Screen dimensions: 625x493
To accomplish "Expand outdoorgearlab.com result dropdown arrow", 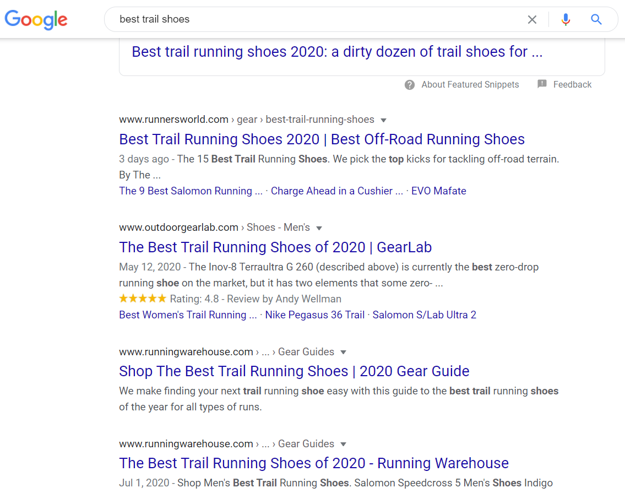I will pos(319,228).
